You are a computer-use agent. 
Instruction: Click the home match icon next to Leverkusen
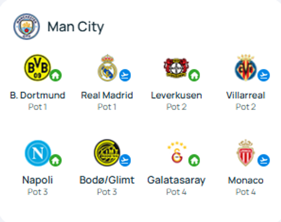[x=194, y=76]
